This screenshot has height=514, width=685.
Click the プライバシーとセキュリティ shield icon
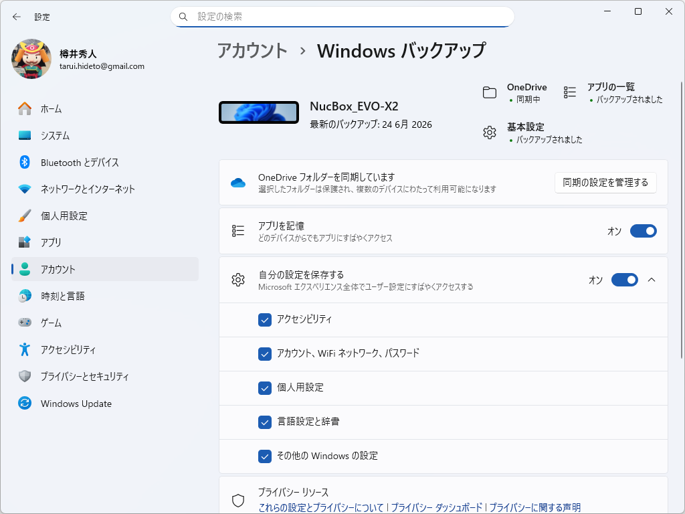point(25,376)
